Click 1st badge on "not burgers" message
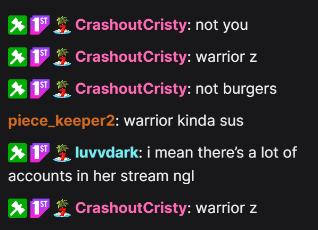Image resolution: width=318 pixels, height=230 pixels. click(40, 89)
